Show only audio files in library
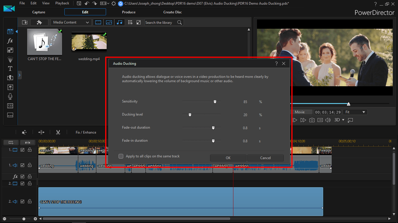This screenshot has height=223, width=398. (119, 22)
